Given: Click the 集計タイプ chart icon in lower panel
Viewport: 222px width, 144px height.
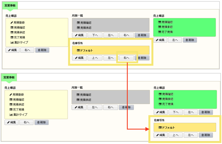Looking at the screenshot, I should point(11,114).
